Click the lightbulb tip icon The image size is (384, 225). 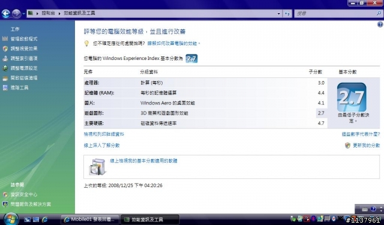click(x=86, y=43)
